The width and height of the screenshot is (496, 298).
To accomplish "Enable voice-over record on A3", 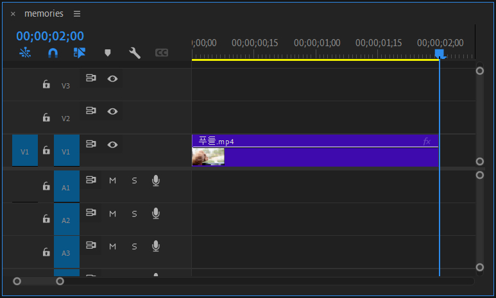I will pyautogui.click(x=156, y=246).
